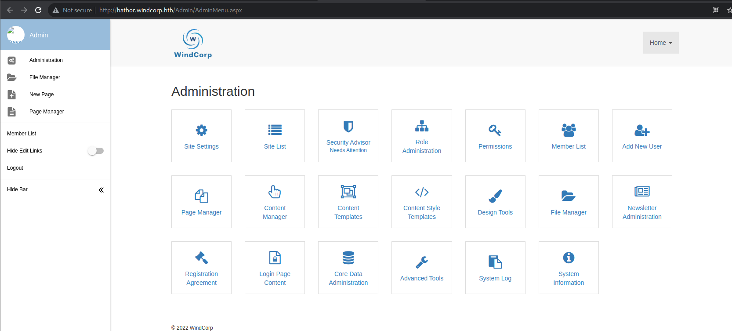Collapse sidebar with Hide Bar chevrons

[101, 190]
